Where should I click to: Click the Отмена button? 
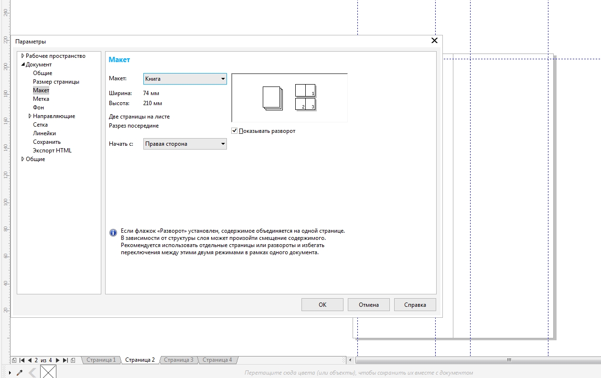click(369, 304)
